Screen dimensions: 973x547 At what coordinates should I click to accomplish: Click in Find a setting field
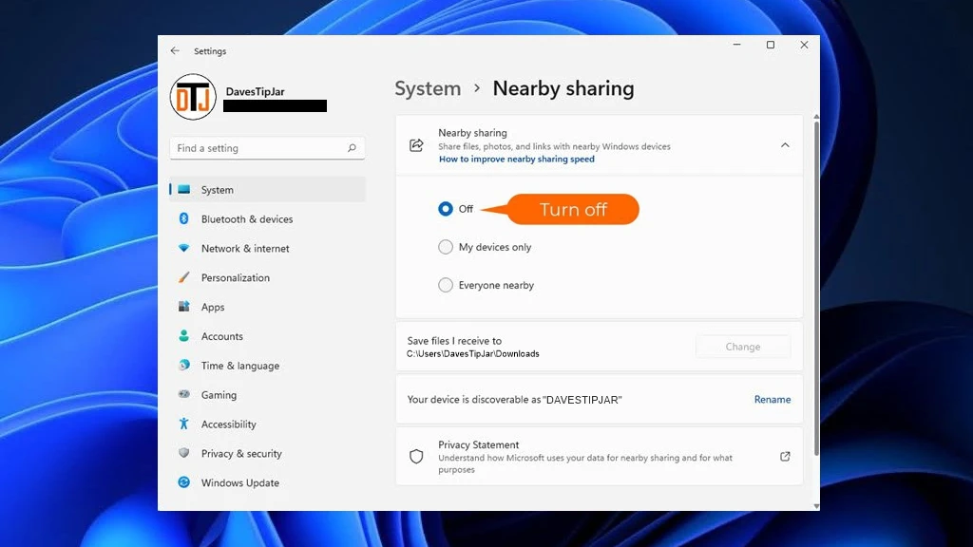(267, 147)
